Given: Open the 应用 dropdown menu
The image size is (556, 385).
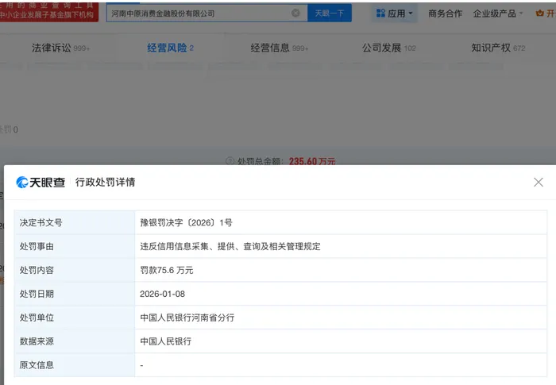Looking at the screenshot, I should click(x=394, y=13).
